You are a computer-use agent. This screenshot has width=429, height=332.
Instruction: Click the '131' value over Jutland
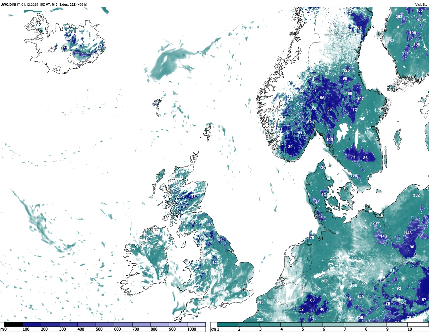click(324, 195)
